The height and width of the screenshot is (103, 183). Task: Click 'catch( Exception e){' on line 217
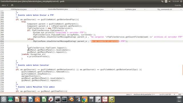(34, 54)
